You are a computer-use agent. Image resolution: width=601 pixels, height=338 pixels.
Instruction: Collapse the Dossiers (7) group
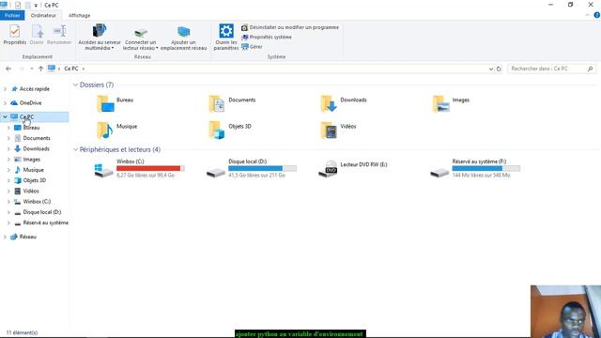pos(75,84)
